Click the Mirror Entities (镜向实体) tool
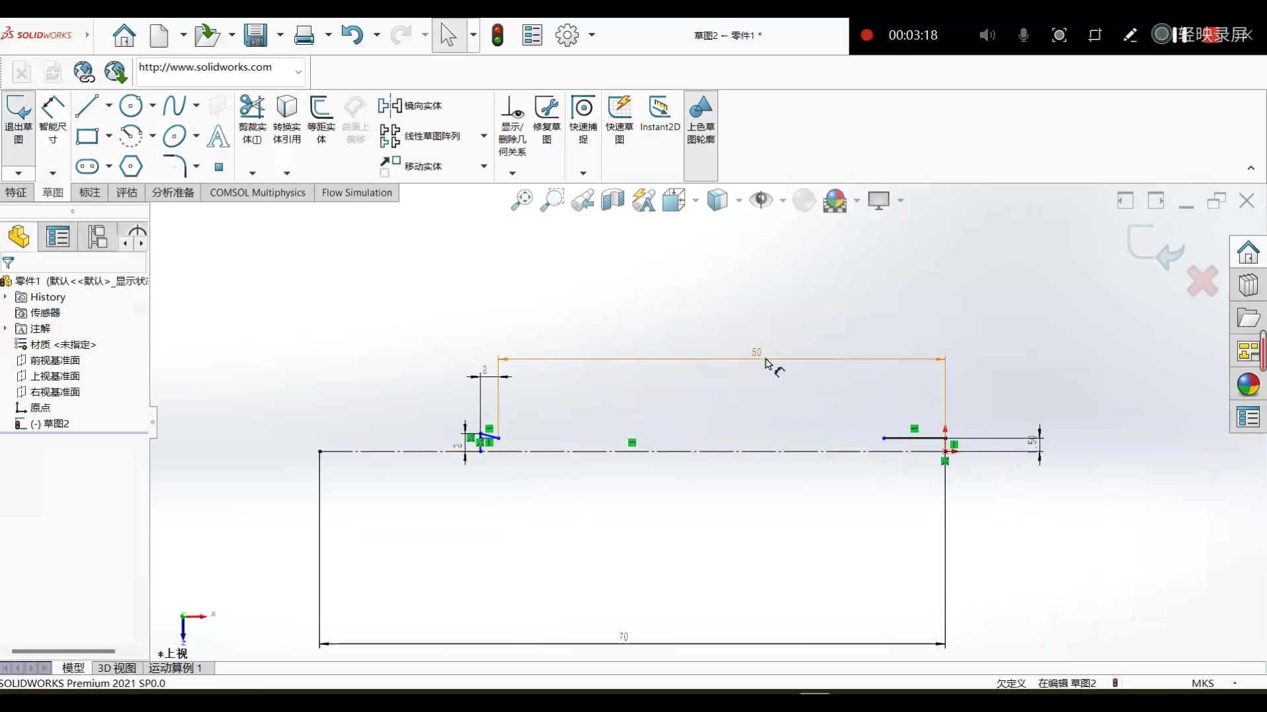Viewport: 1267px width, 712px height. [410, 105]
